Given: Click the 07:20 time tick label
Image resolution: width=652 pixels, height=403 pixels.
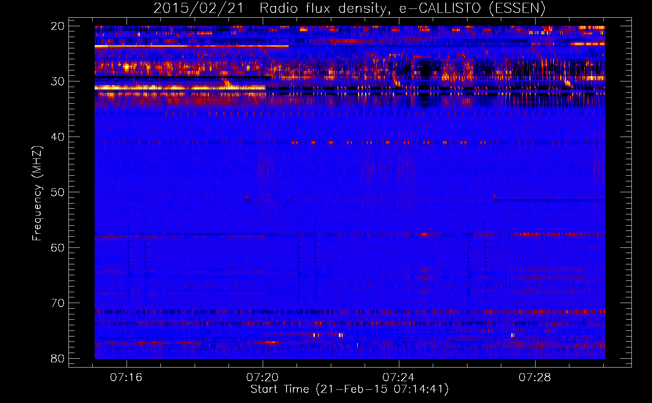Looking at the screenshot, I should click(x=262, y=377).
